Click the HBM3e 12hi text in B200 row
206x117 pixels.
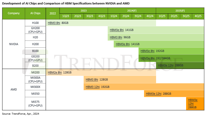(x=166, y=65)
